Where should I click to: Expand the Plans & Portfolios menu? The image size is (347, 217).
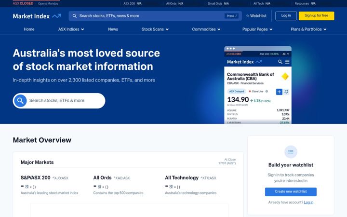[308, 29]
